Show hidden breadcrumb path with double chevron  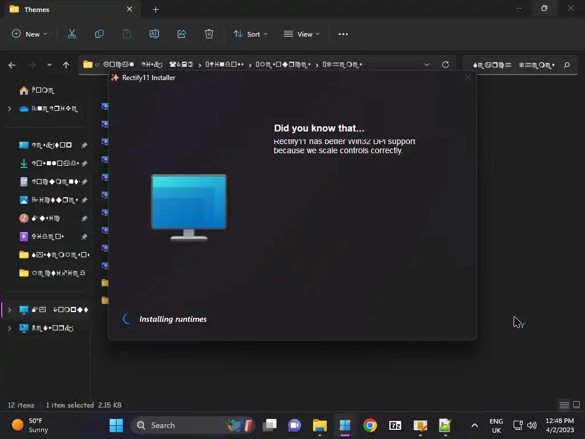click(x=97, y=65)
